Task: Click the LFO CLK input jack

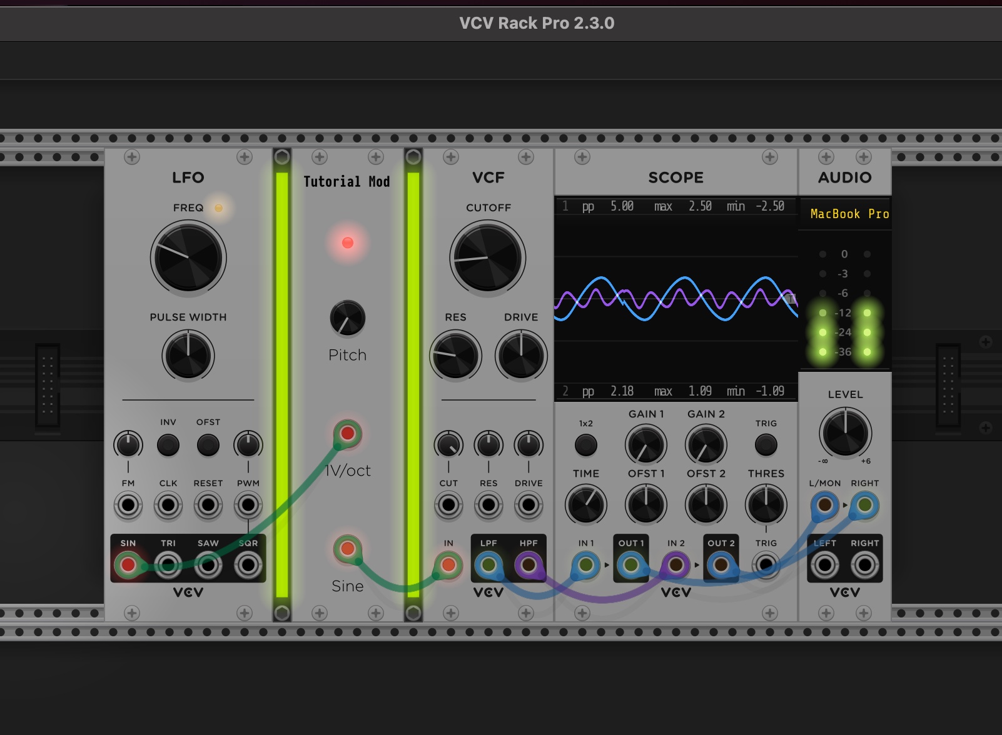Action: tap(168, 505)
